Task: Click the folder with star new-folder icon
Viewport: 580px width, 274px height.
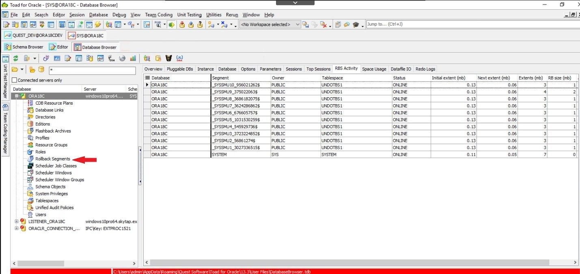Action: tap(32, 70)
